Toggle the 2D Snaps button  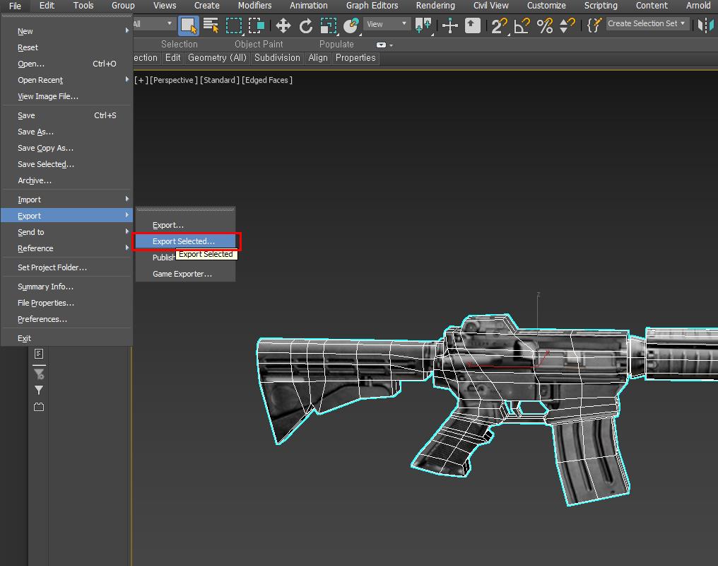[x=499, y=26]
